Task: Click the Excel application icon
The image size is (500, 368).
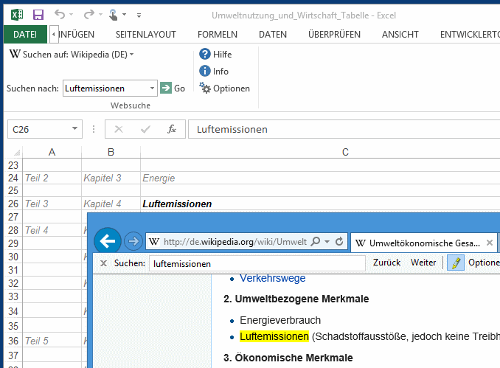Action: click(x=17, y=15)
